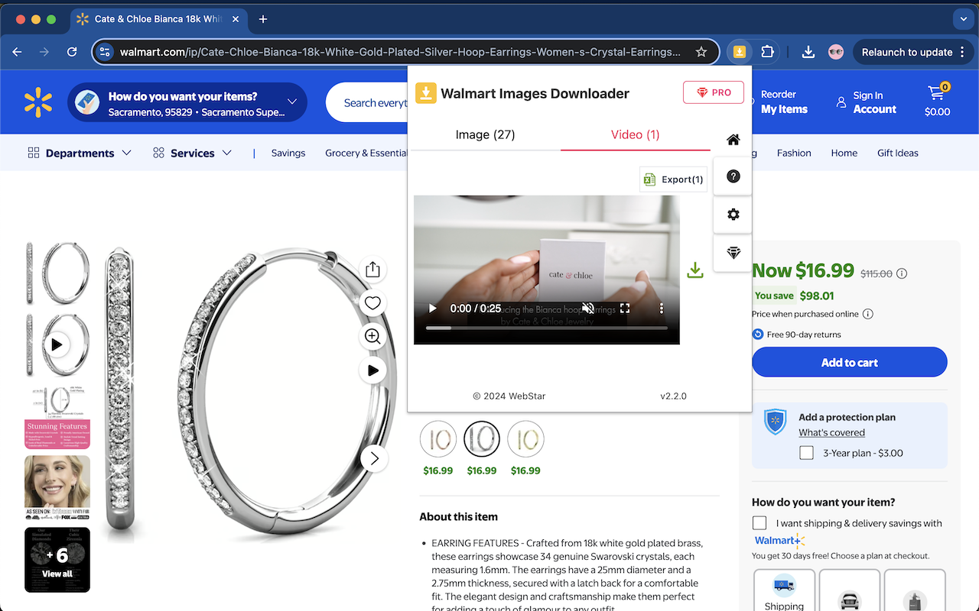The image size is (979, 611).
Task: Click the Add to cart button
Action: [849, 361]
